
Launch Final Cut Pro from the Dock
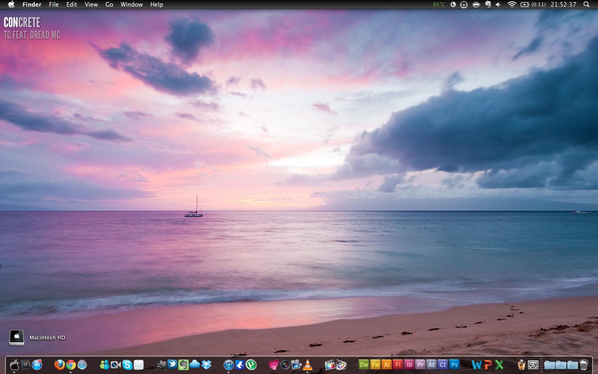tap(330, 365)
